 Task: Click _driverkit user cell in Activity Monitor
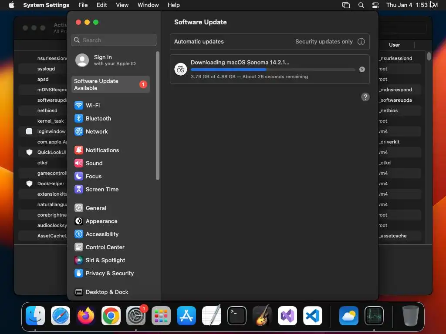(x=390, y=142)
